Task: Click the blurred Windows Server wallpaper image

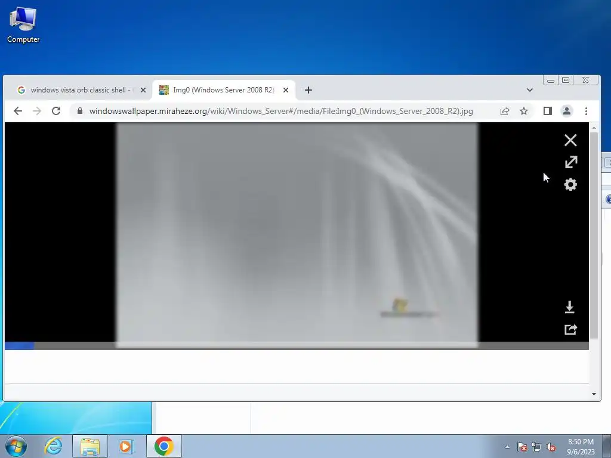Action: coord(297,234)
